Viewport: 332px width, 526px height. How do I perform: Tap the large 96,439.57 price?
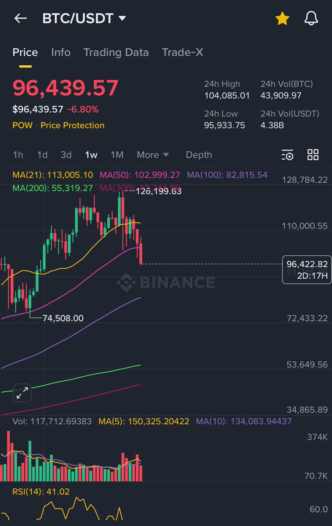tap(65, 88)
